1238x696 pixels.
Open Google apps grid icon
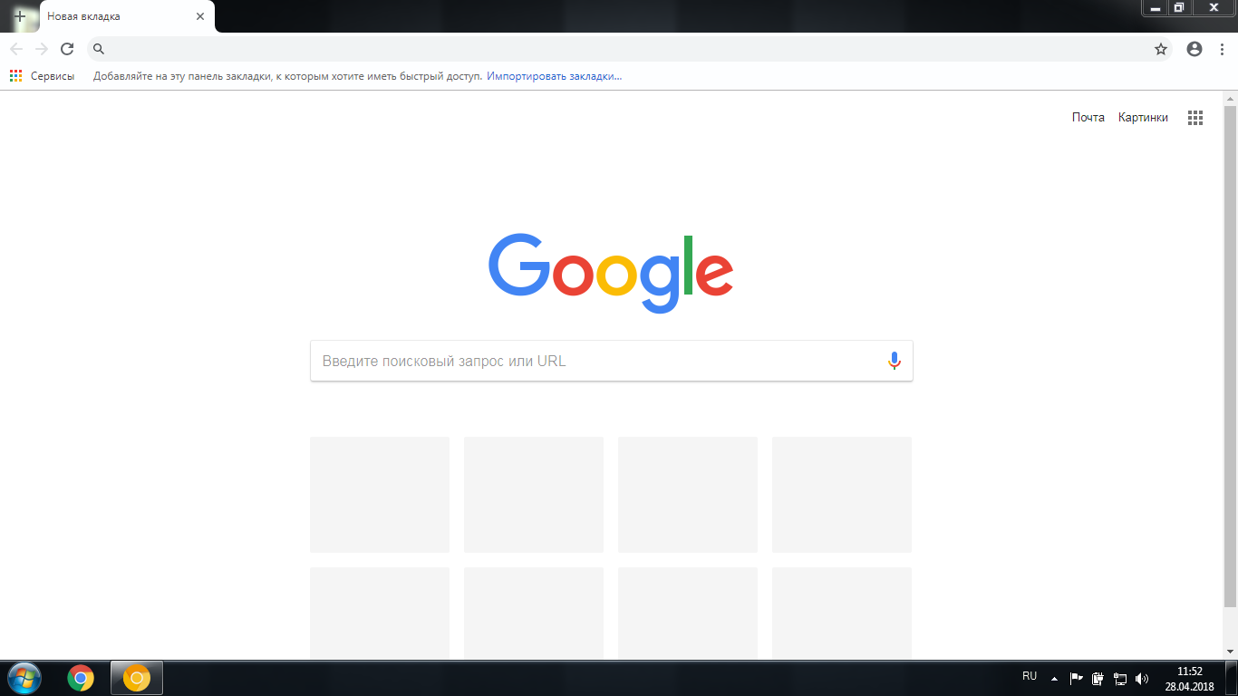tap(1195, 118)
